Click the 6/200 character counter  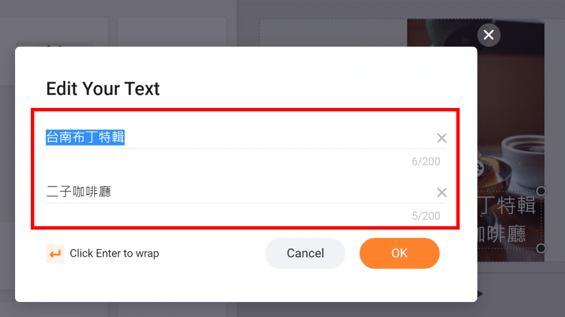pyautogui.click(x=426, y=161)
